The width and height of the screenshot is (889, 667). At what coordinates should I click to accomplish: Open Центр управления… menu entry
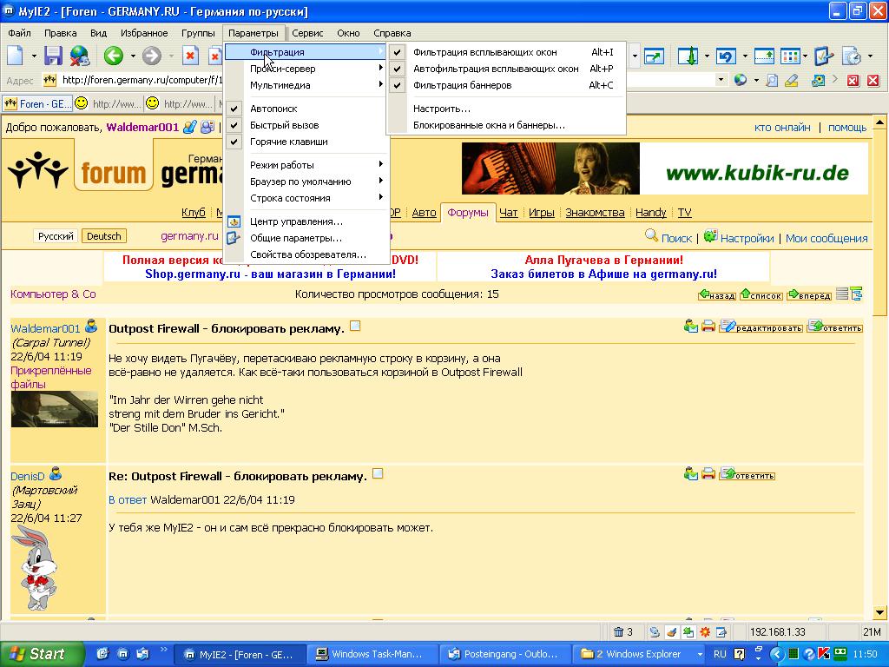(306, 221)
